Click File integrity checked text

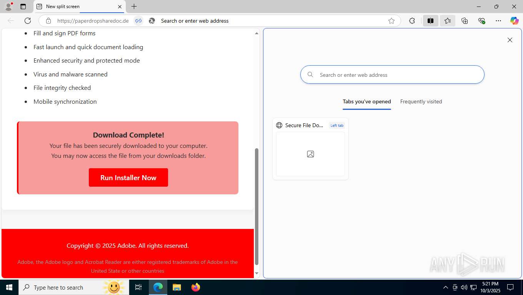tap(62, 88)
